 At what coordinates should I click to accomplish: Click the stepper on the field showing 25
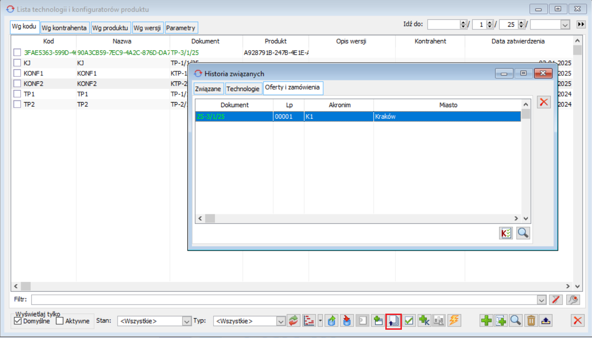coord(522,24)
